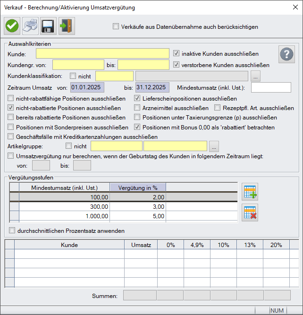Open the Artikelgruppe lookup ellipsis button
Screen dimensions: 303x315
tap(214, 146)
